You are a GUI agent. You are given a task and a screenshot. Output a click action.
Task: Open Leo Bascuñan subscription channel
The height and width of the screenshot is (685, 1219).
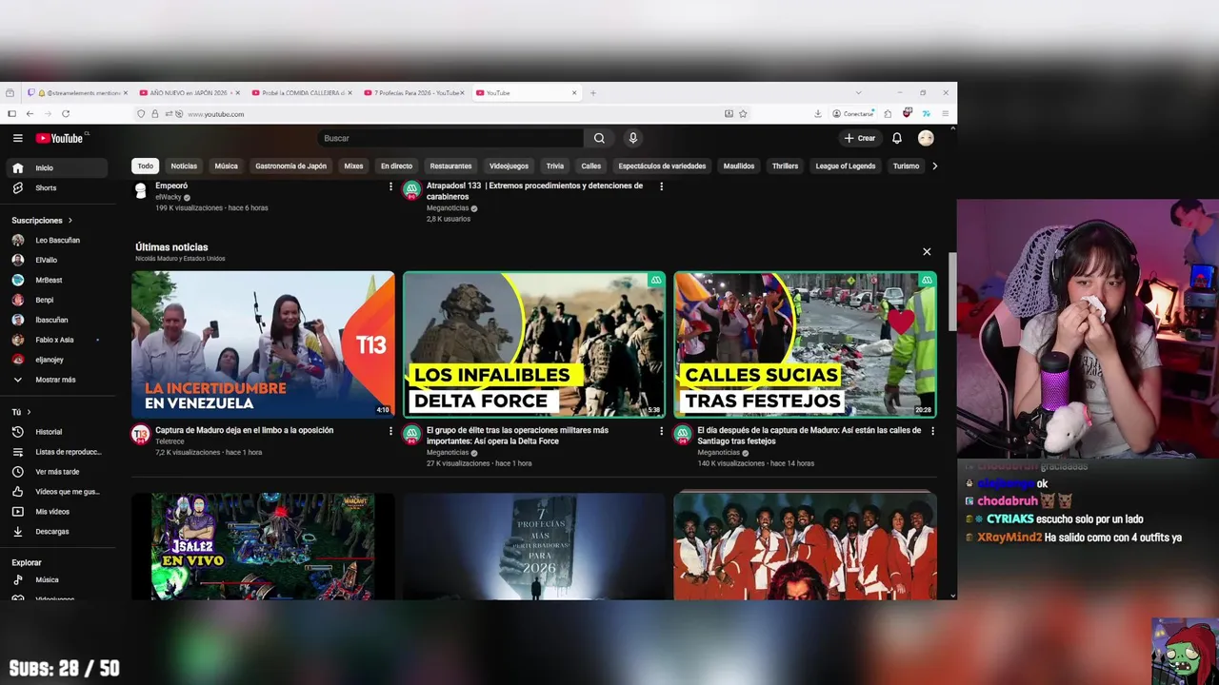tap(57, 240)
